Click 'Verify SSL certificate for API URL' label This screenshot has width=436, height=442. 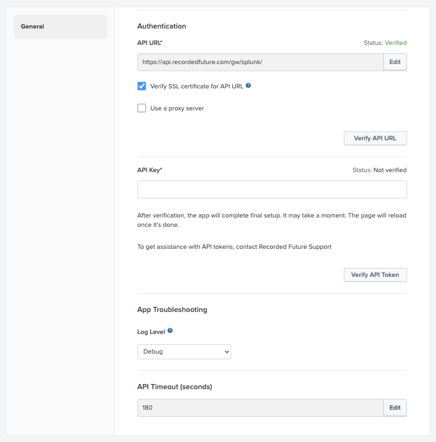tap(196, 86)
